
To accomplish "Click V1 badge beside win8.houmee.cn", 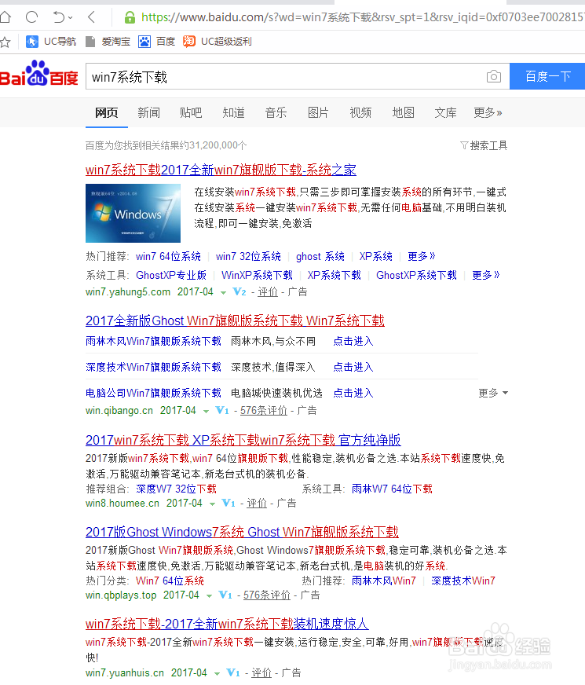I will pos(229,504).
